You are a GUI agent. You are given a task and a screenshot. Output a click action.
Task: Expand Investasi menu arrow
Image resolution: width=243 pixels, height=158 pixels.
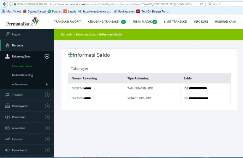pyautogui.click(x=47, y=139)
